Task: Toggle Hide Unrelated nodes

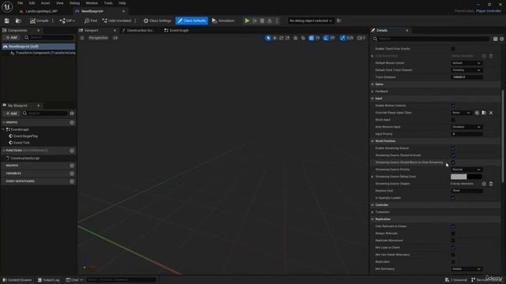Action: coord(117,21)
